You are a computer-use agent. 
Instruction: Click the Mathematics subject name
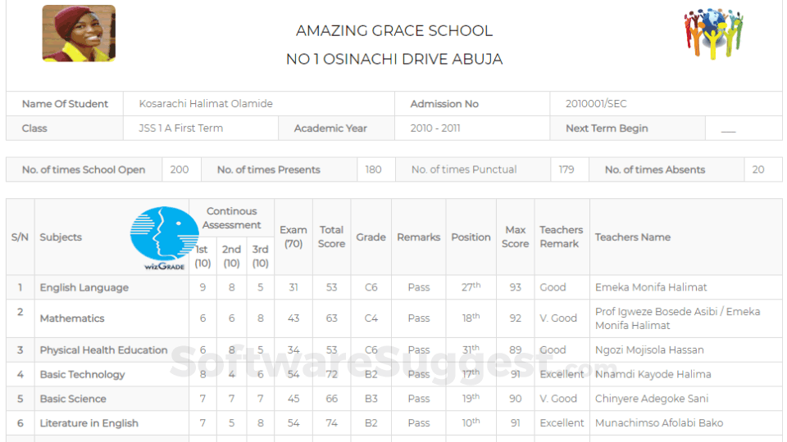[72, 318]
